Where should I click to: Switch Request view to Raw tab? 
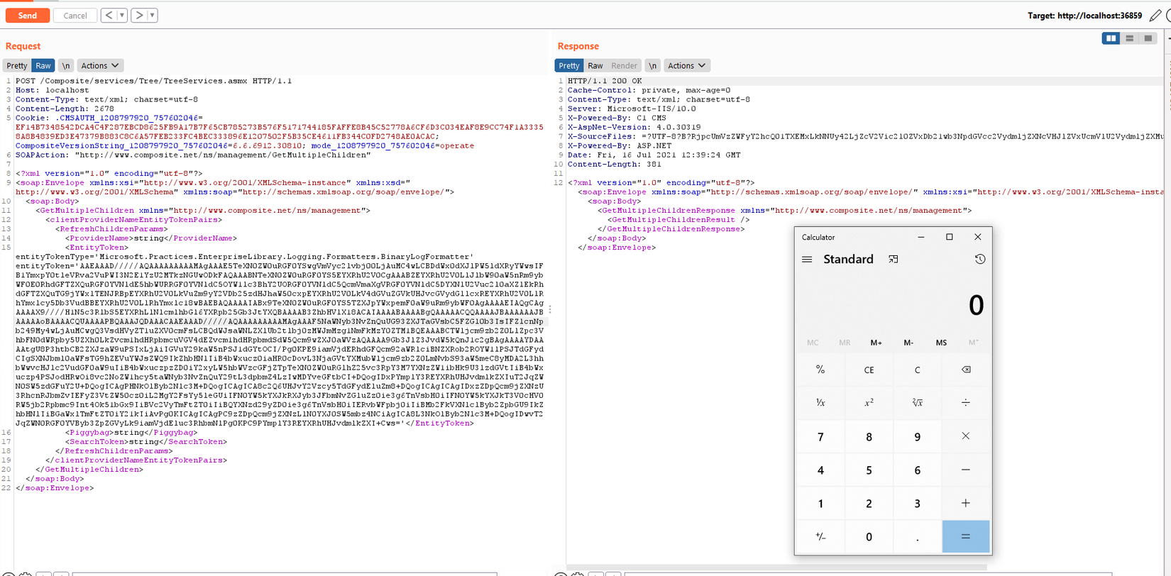click(43, 65)
